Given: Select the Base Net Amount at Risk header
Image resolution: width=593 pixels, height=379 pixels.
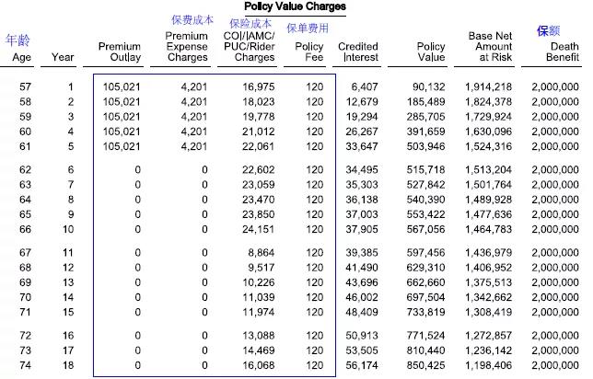Looking at the screenshot, I should tap(490, 46).
